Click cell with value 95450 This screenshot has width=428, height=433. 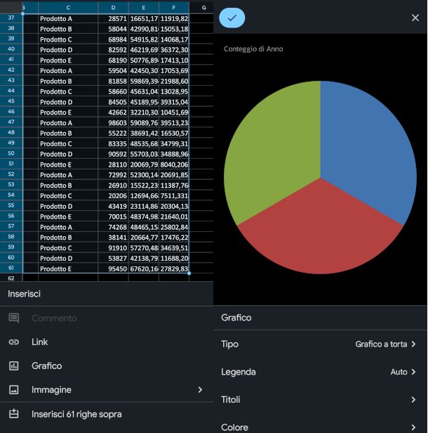pyautogui.click(x=113, y=269)
